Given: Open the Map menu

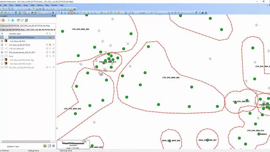Looking at the screenshot, I should [47, 5].
